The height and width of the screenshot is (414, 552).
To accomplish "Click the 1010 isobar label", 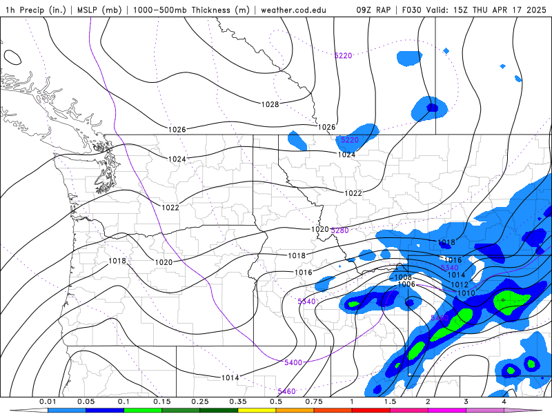I will 466,293.
